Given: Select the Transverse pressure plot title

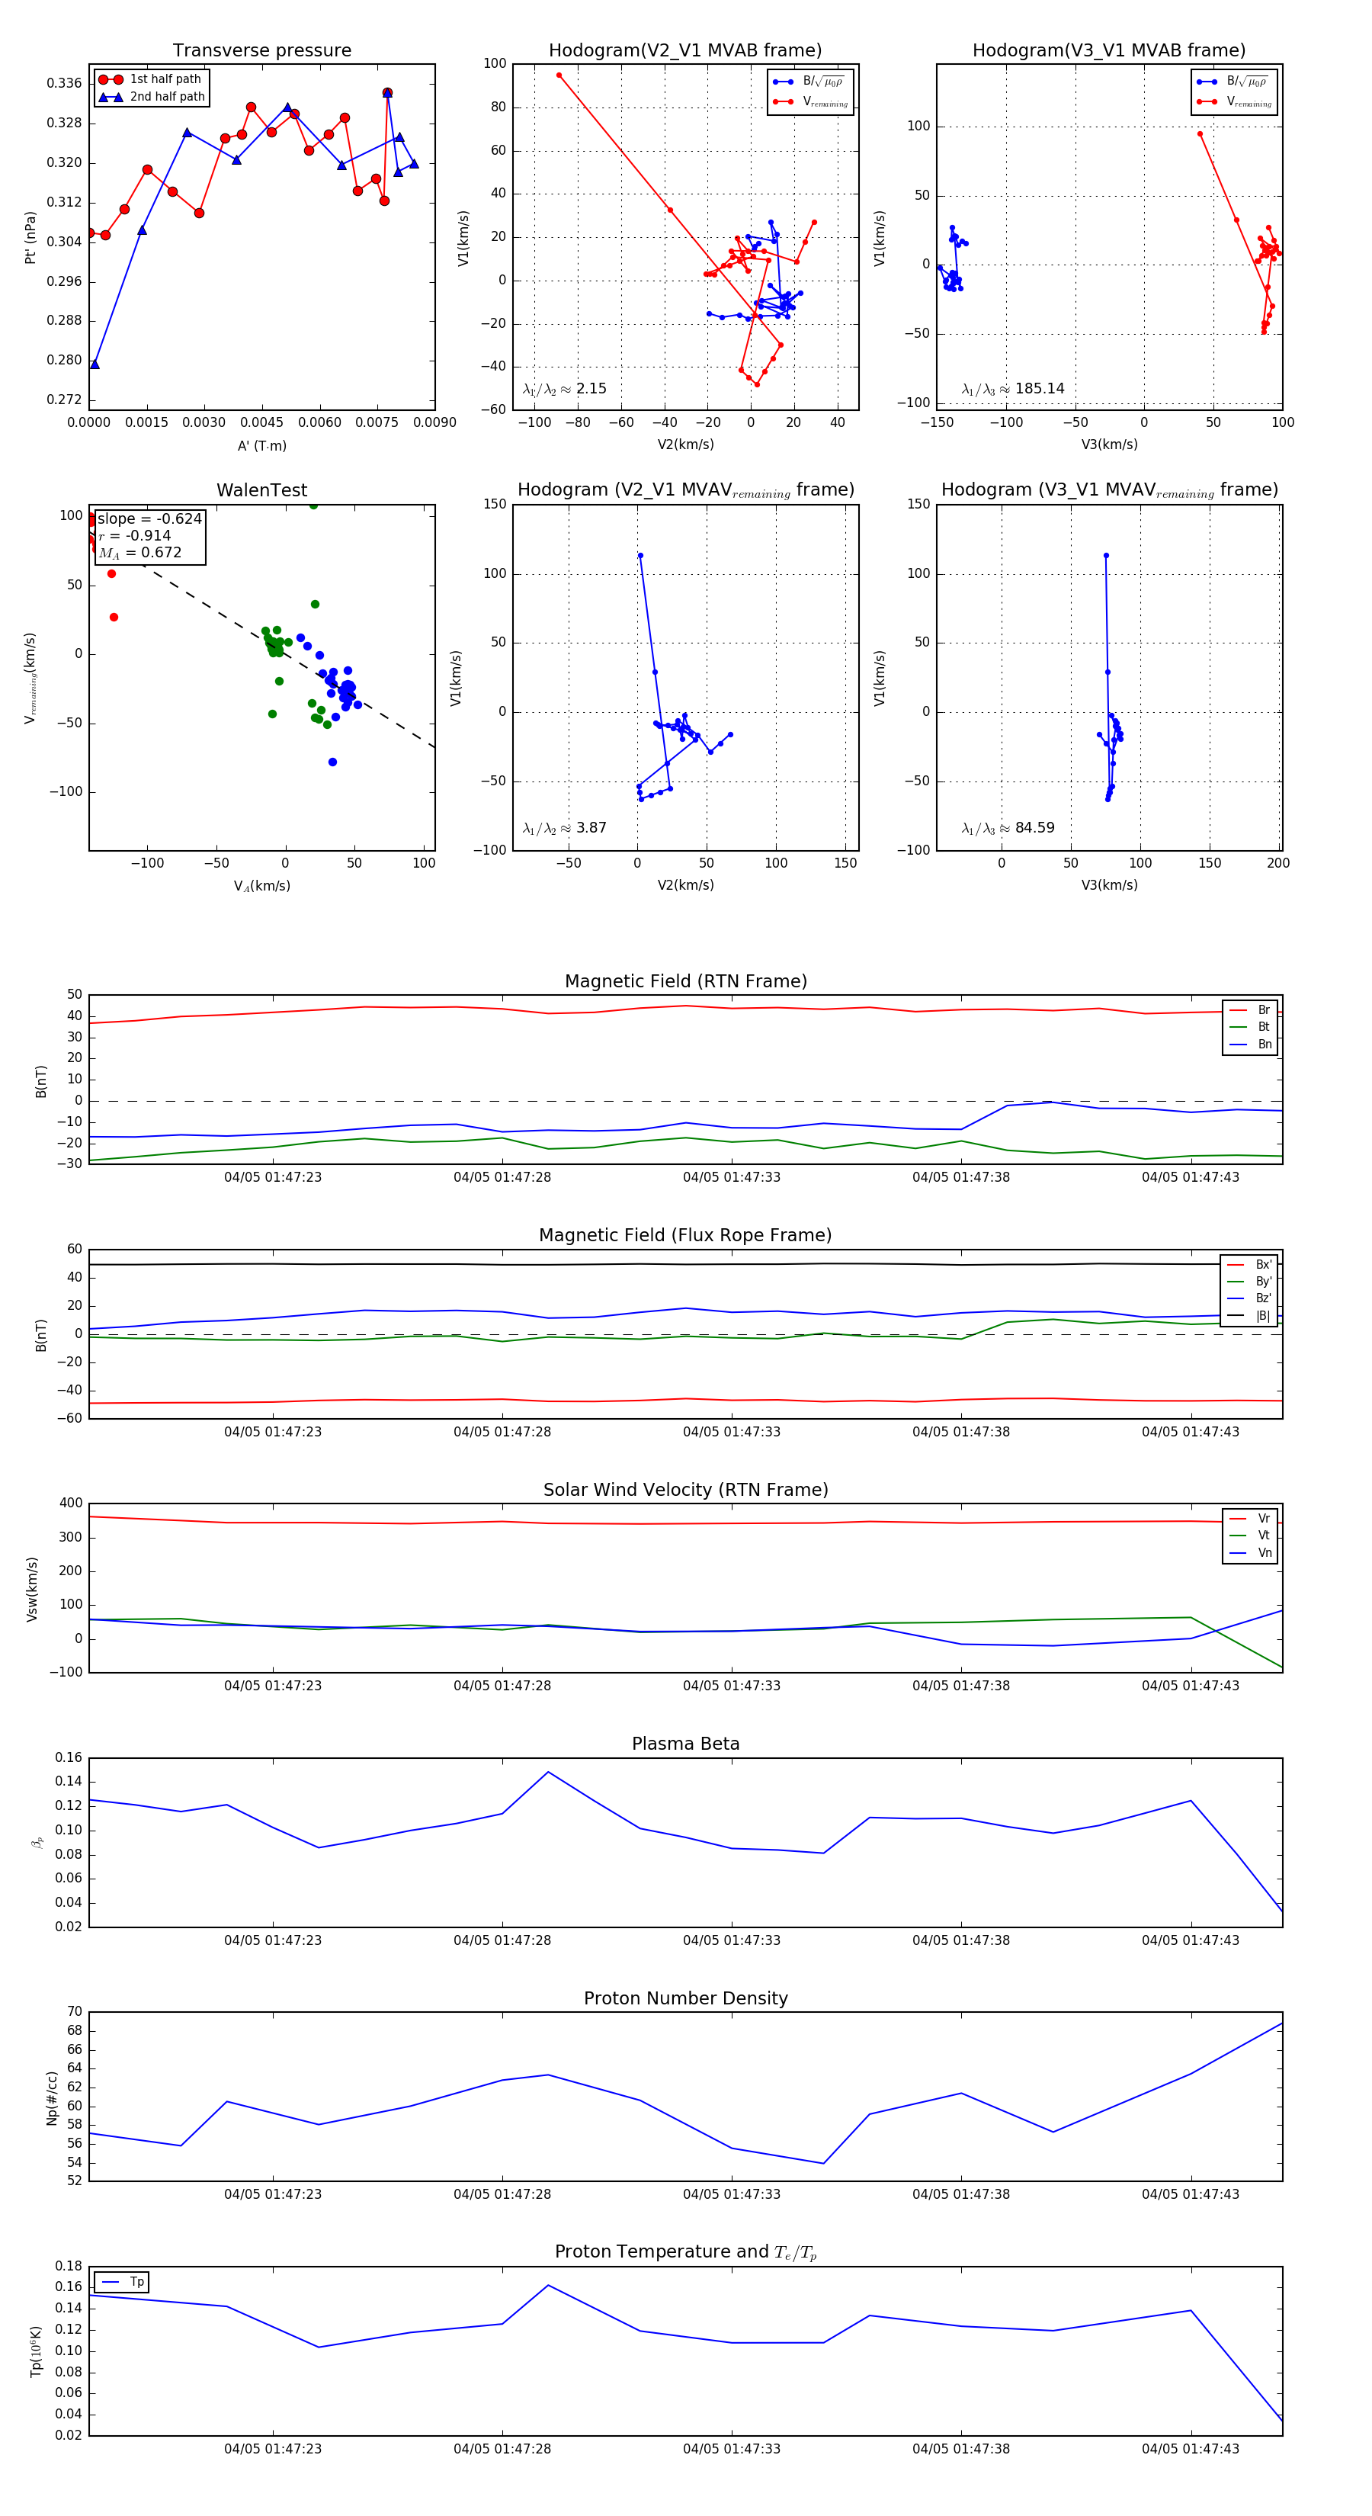Looking at the screenshot, I should 261,51.
